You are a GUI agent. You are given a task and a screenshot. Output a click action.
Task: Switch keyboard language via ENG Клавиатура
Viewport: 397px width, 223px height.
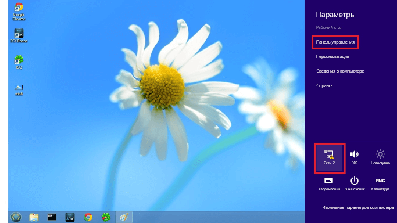[x=380, y=184]
